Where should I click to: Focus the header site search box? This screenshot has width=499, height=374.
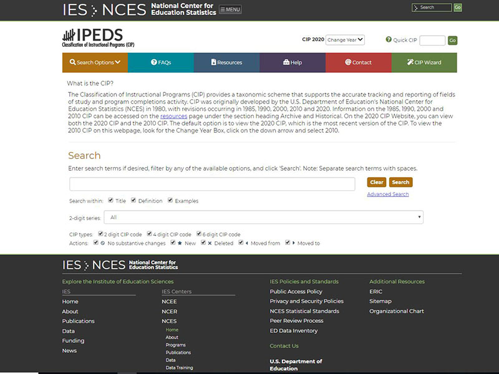coord(432,7)
